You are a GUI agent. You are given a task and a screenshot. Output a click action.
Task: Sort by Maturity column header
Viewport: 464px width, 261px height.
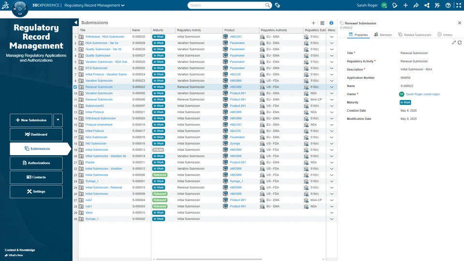tap(163, 30)
